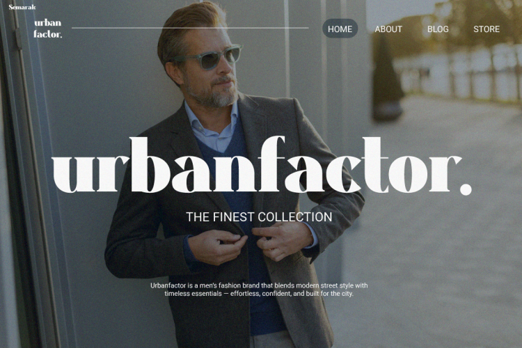Click the Semarak watermark text
Screen dimensions: 522x348
click(22, 7)
